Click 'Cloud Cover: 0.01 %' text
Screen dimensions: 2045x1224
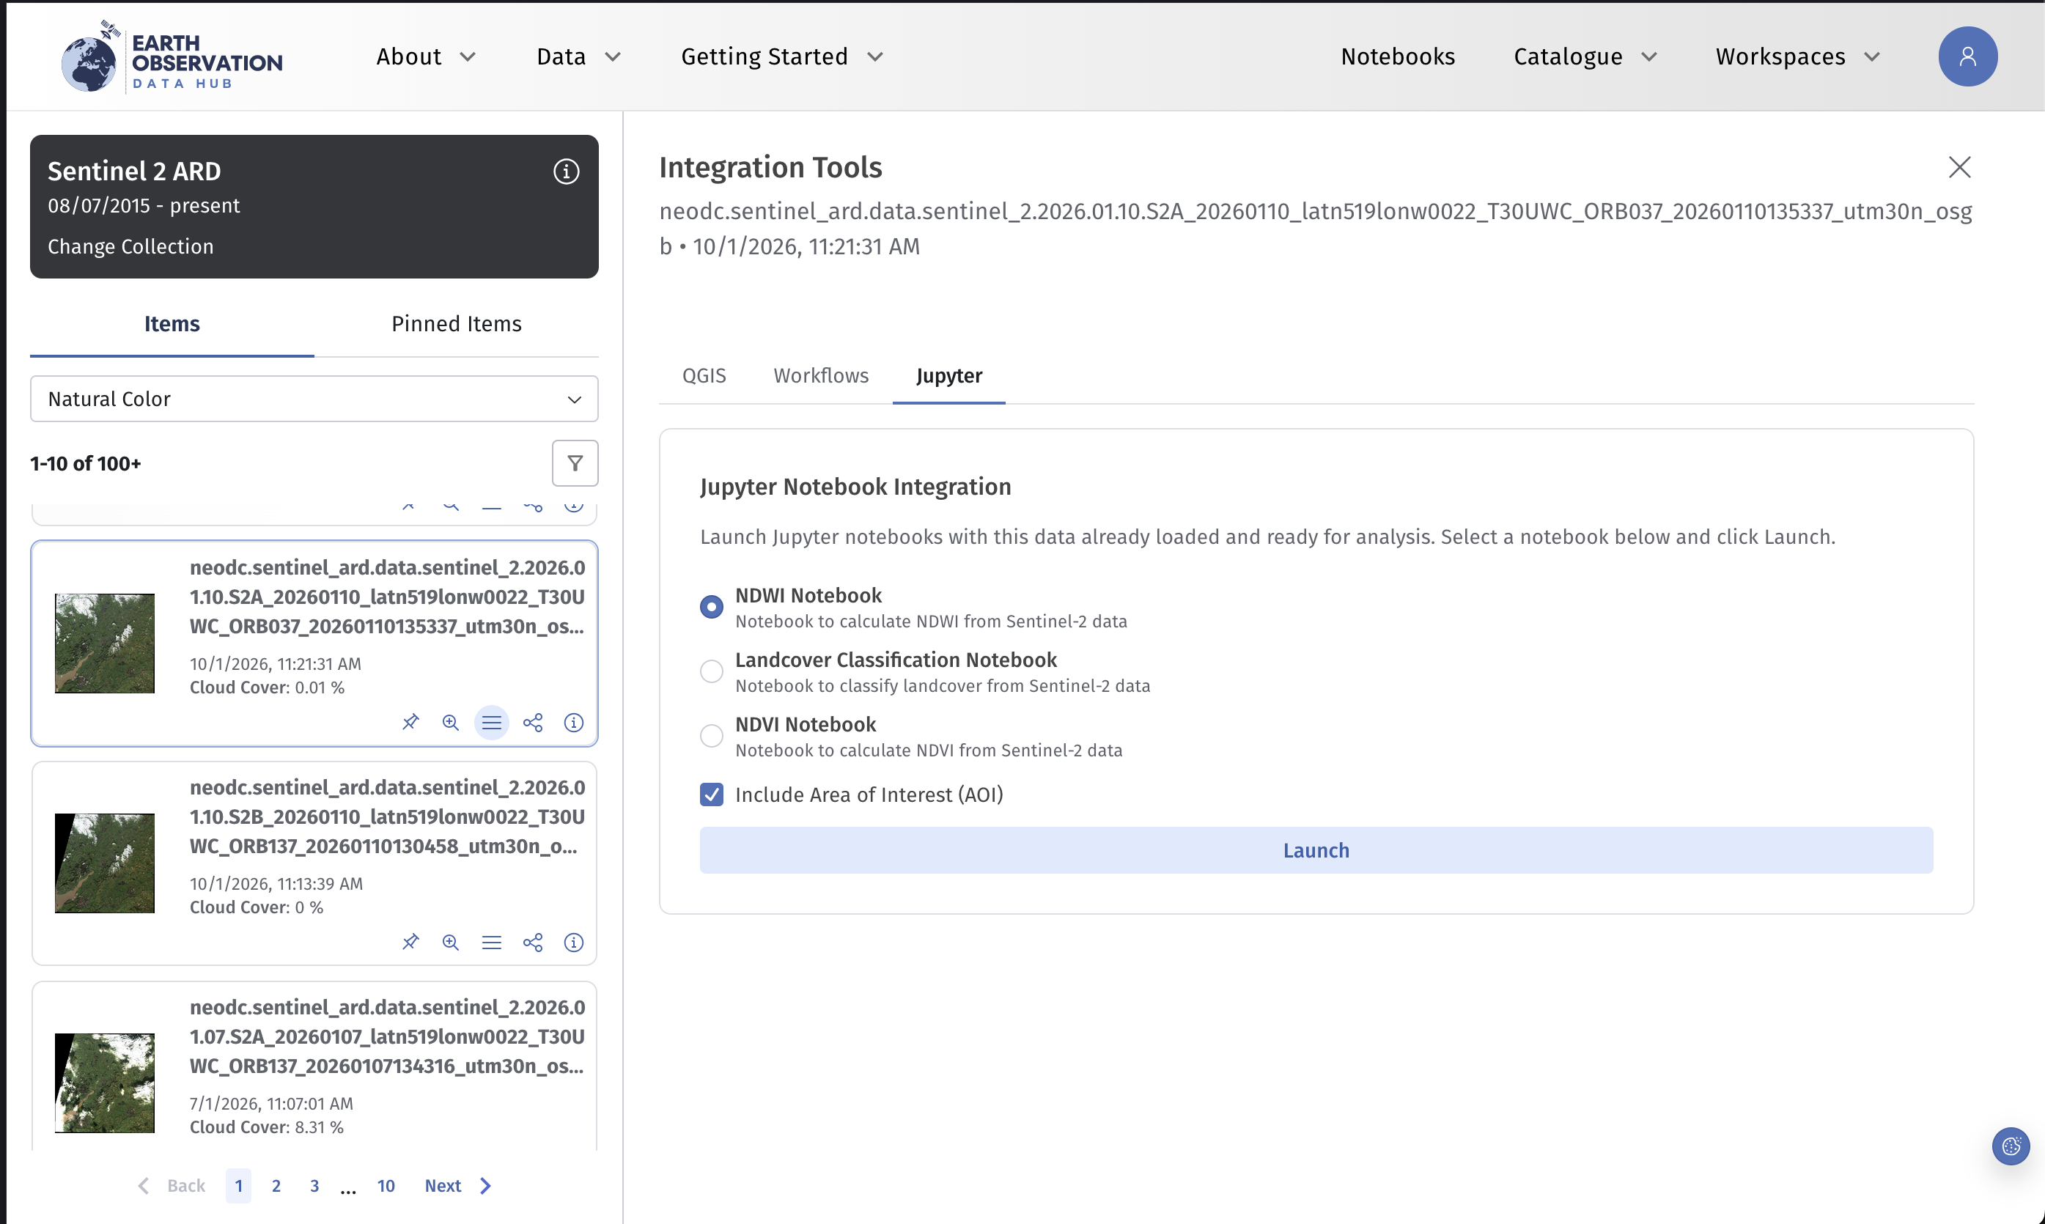point(267,688)
